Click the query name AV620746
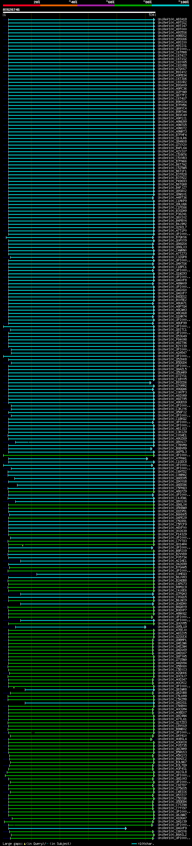The image size is (192, 846). coord(11,10)
